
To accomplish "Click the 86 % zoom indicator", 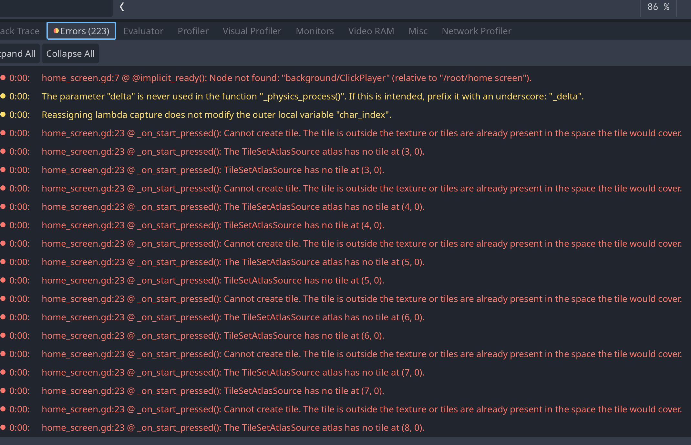I will point(658,7).
